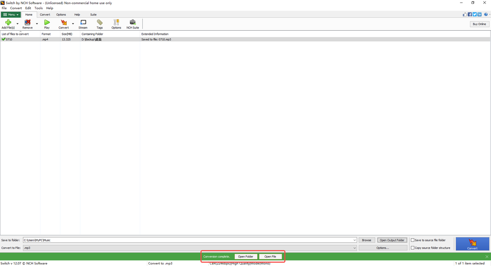This screenshot has height=266, width=491.
Task: Click the Browse button
Action: coord(367,240)
